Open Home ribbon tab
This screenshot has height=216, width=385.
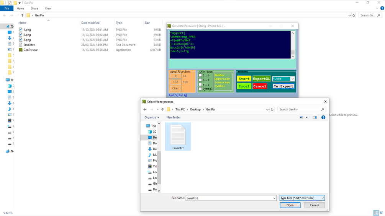pyautogui.click(x=20, y=8)
